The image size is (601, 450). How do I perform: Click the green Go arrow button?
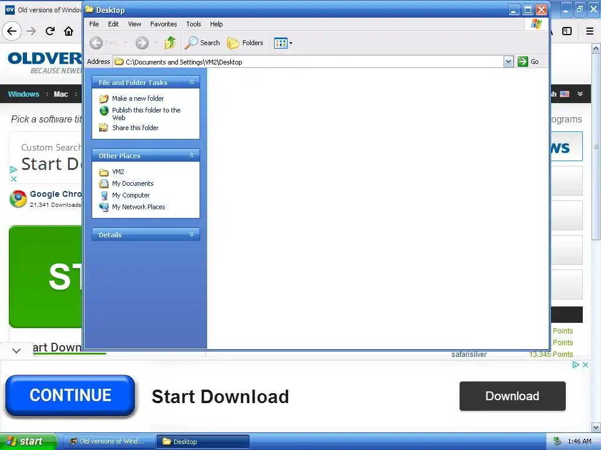[x=523, y=62]
